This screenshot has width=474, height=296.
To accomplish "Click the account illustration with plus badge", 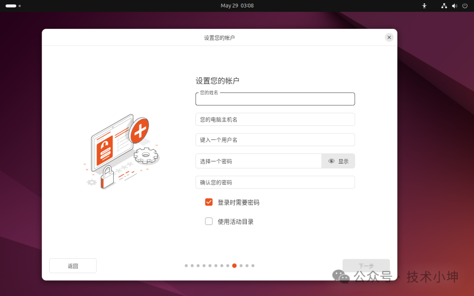I will point(122,152).
